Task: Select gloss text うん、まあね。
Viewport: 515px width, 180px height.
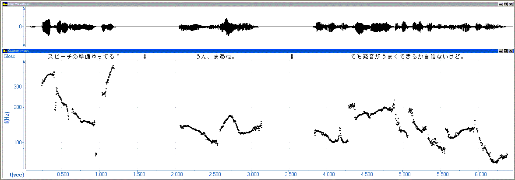Action: 215,57
